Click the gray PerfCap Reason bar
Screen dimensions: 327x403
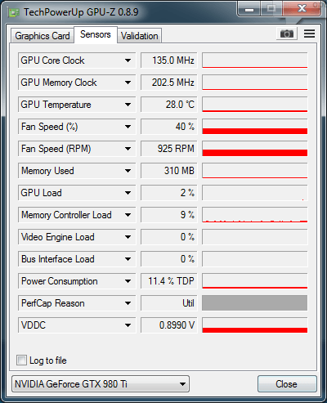pyautogui.click(x=255, y=303)
